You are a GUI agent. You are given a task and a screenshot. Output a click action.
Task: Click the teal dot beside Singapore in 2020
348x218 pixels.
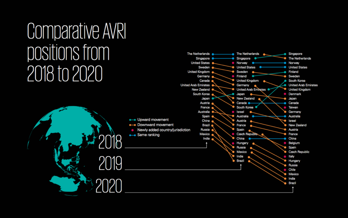click(285, 54)
